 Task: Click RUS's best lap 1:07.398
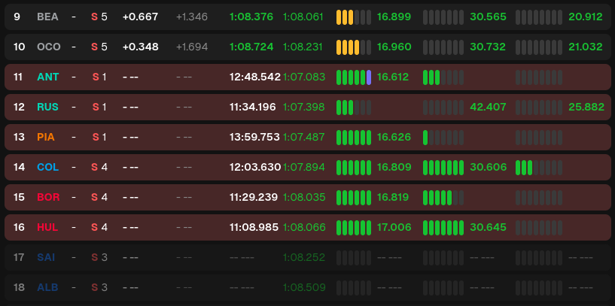(x=303, y=107)
